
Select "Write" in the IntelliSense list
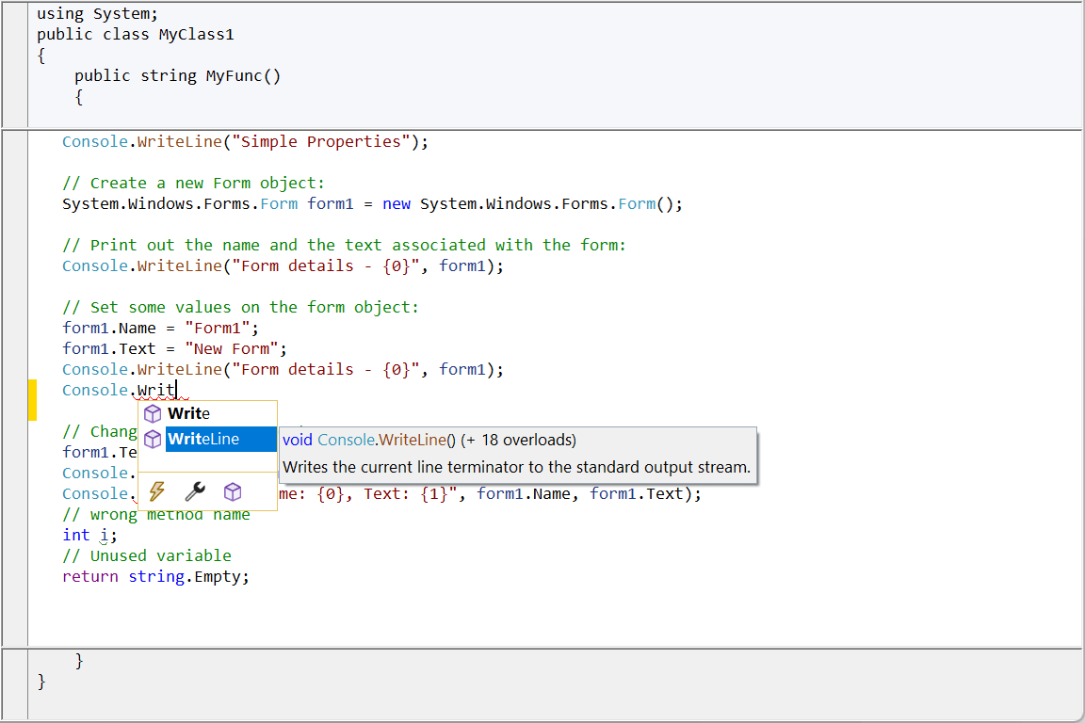pos(188,413)
